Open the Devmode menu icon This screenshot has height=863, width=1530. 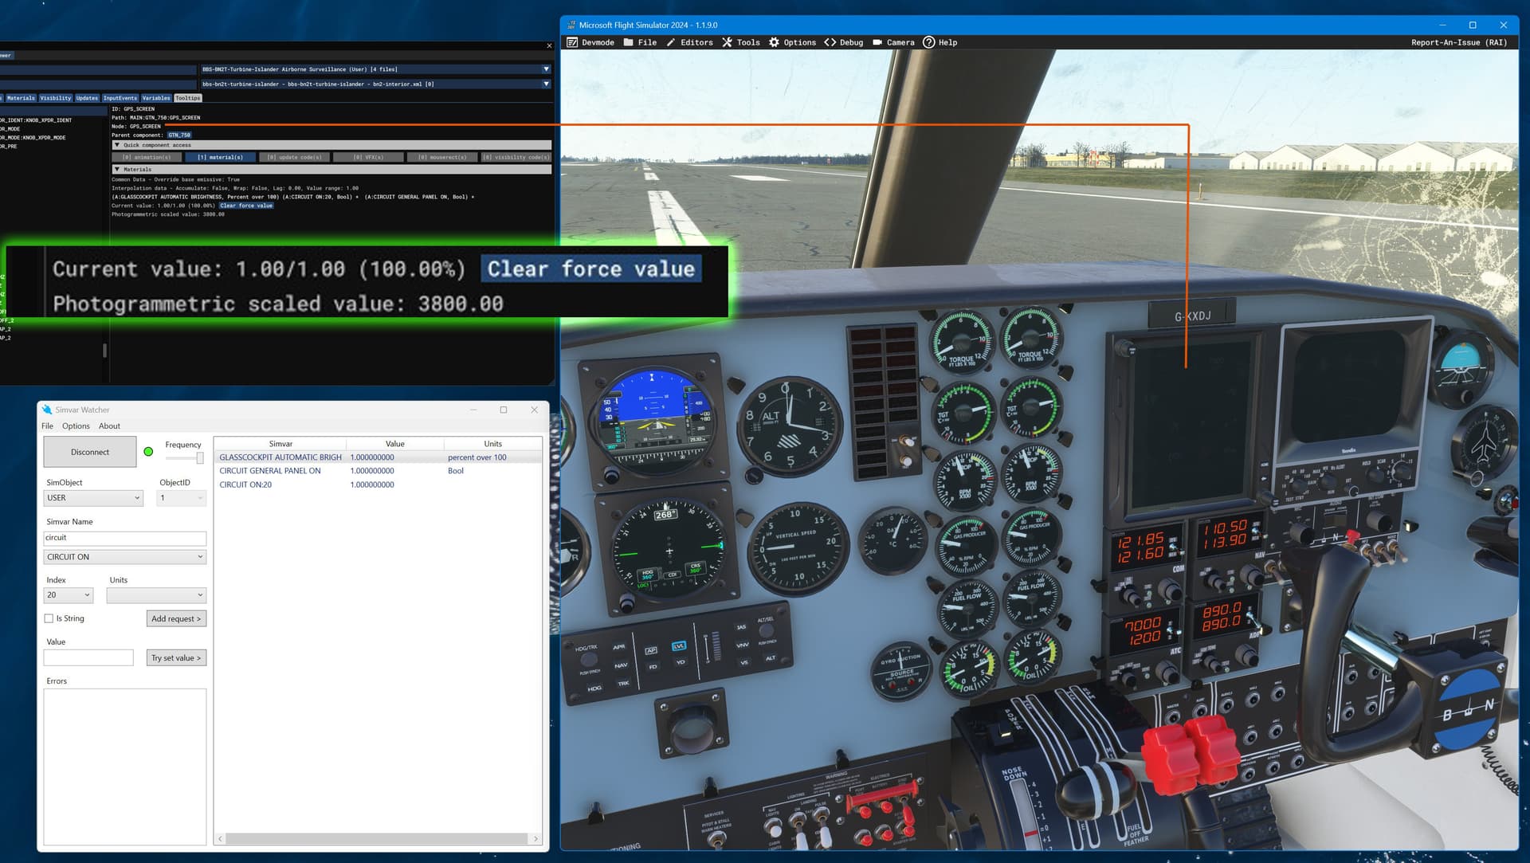point(572,42)
